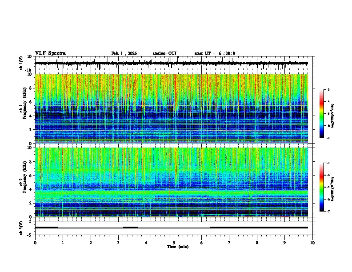Click time axis tick label "10"
Viewport: 352px width, 272px height.
(x=312, y=243)
